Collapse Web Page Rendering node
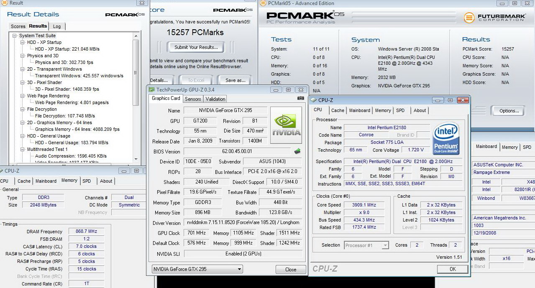Image resolution: width=535 pixels, height=288 pixels. pos(22,96)
